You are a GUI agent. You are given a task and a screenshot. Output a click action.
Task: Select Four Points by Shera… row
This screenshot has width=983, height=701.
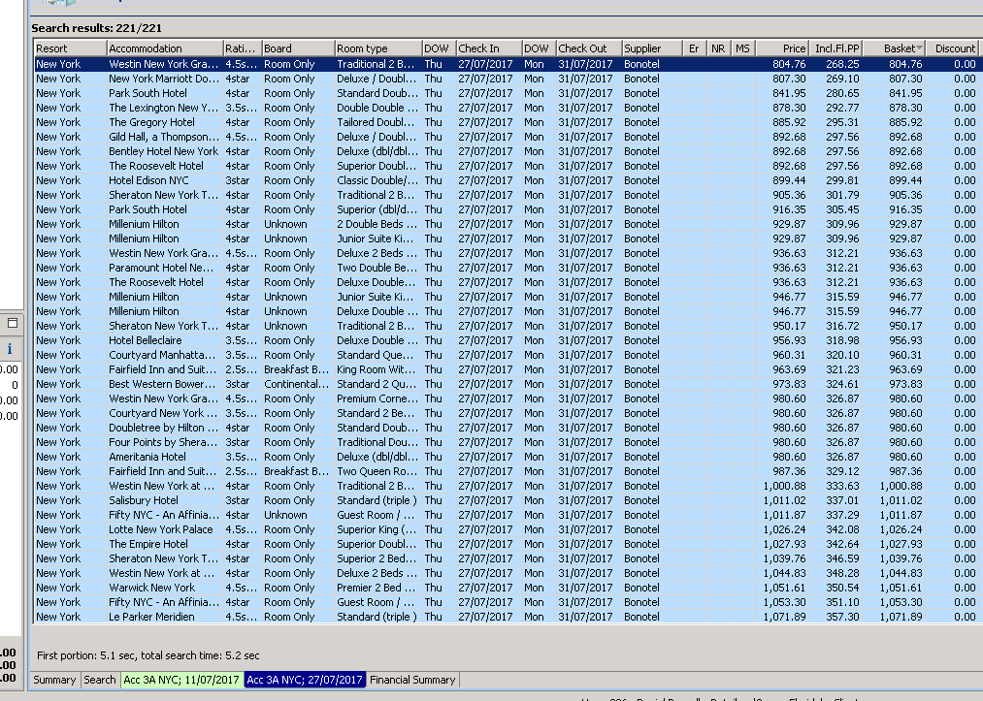point(506,442)
